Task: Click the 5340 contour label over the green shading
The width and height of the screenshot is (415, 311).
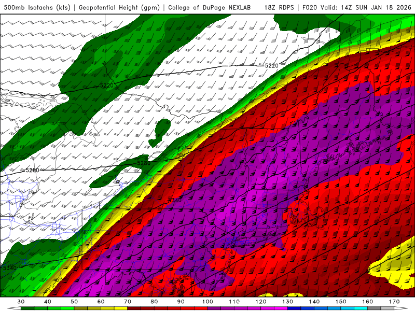Action: click(10, 268)
